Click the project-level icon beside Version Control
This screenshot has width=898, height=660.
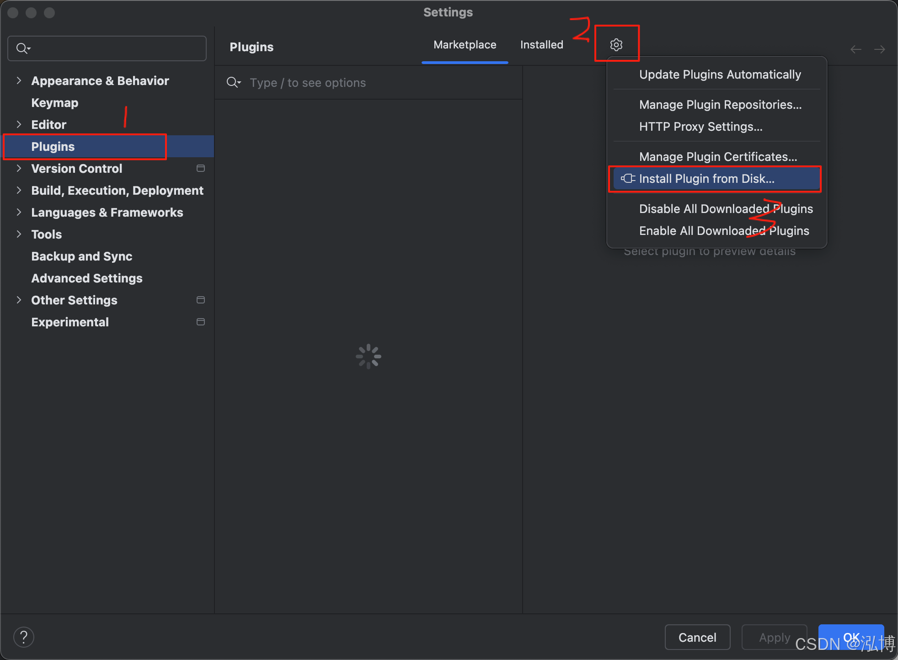[x=200, y=169]
